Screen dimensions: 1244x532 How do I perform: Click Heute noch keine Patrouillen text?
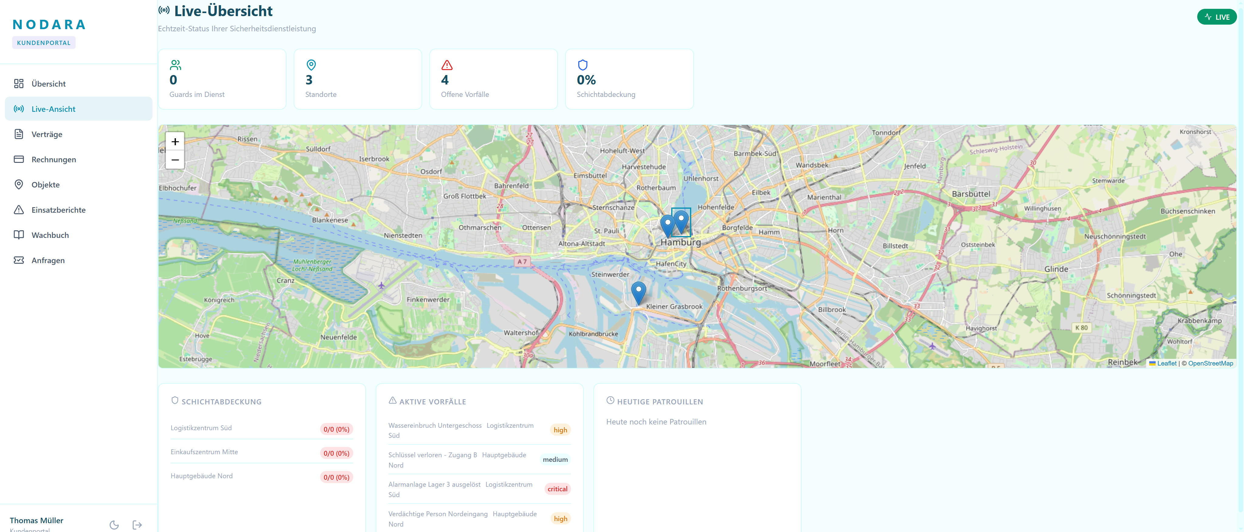point(656,422)
